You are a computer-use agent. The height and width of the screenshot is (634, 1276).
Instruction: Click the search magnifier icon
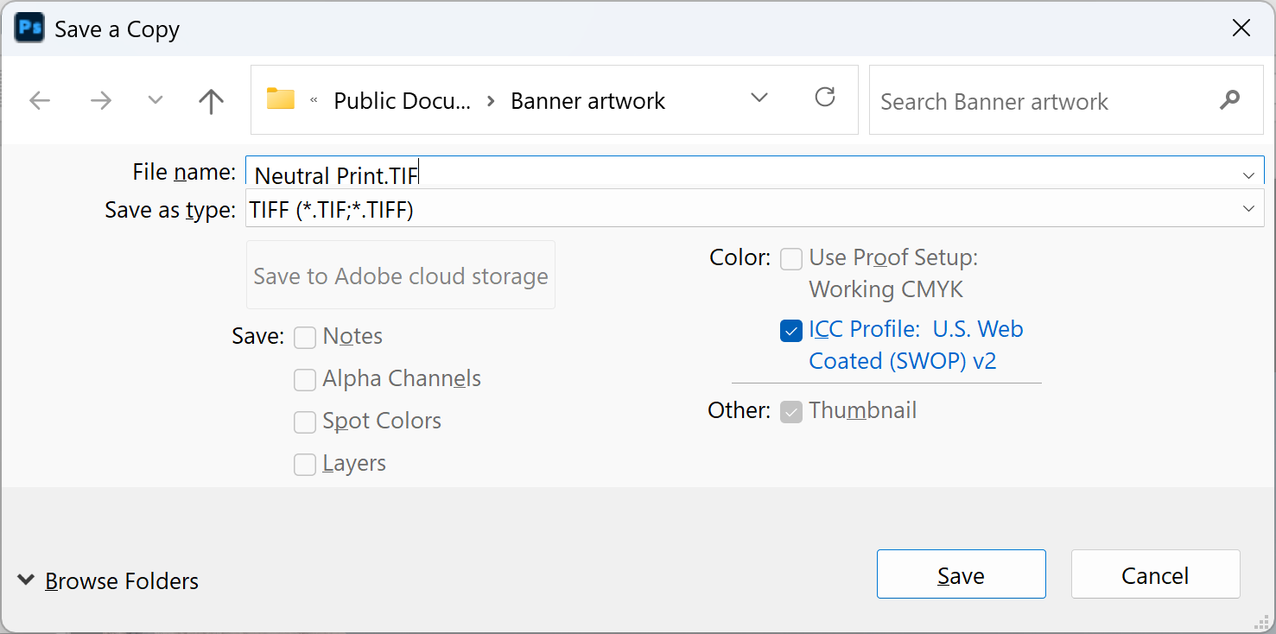coord(1229,100)
